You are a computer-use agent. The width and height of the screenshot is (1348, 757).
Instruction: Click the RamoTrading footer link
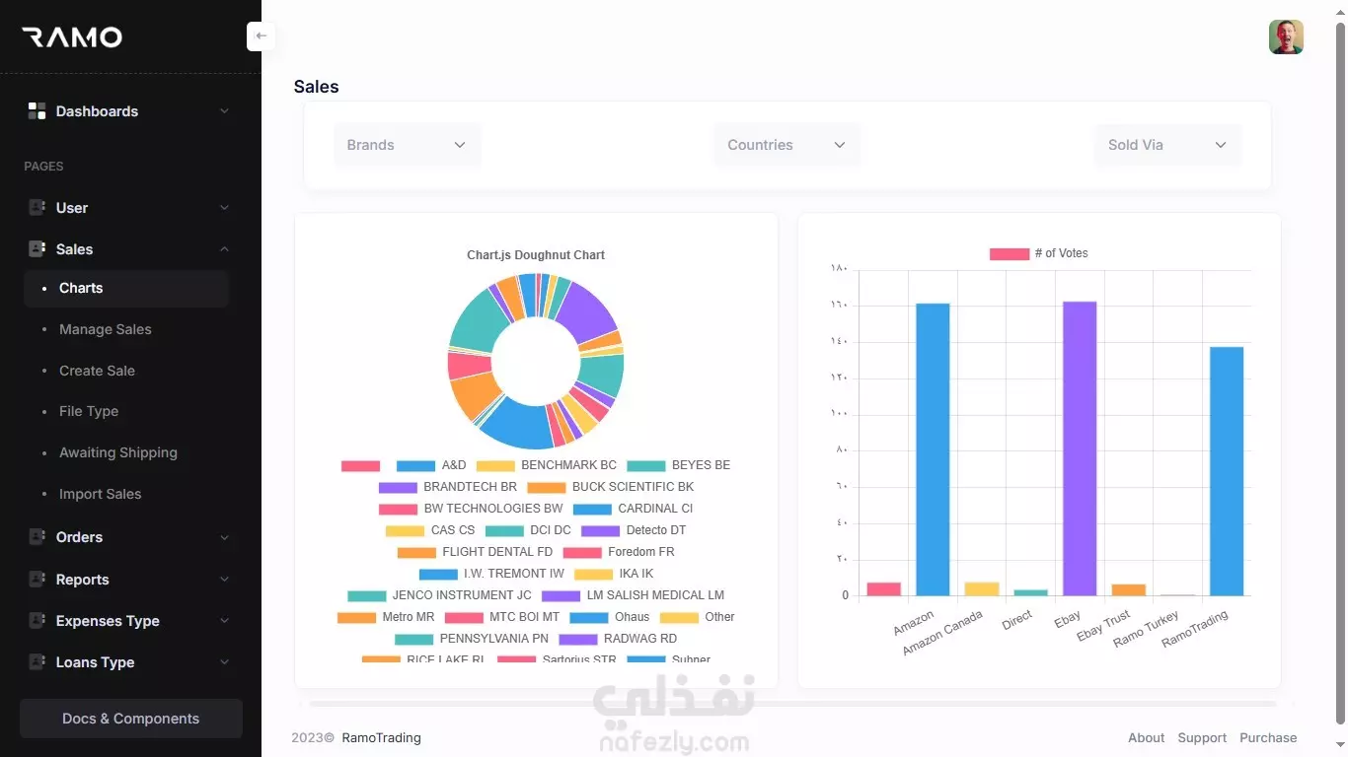coord(381,737)
